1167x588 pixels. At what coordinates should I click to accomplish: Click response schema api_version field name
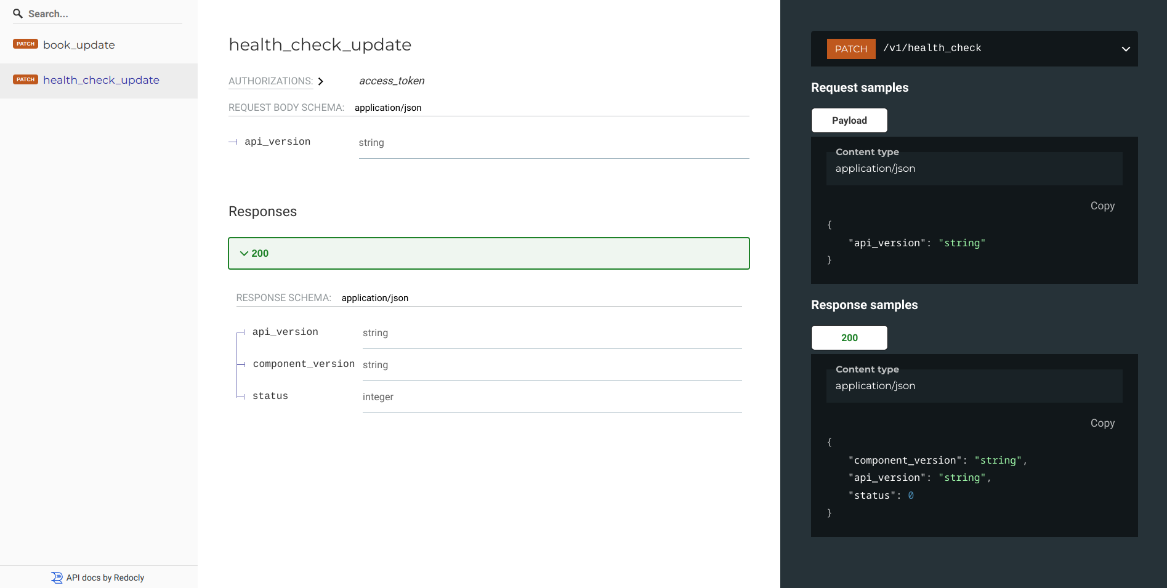coord(285,332)
